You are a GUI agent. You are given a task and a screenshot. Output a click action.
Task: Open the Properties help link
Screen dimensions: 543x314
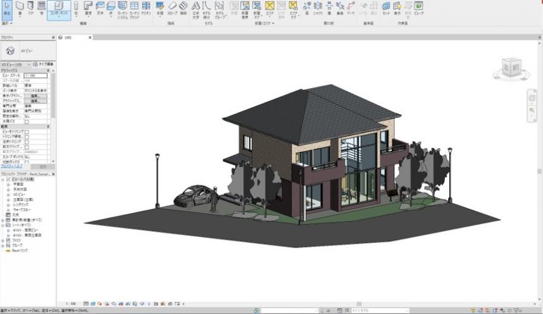[11, 166]
